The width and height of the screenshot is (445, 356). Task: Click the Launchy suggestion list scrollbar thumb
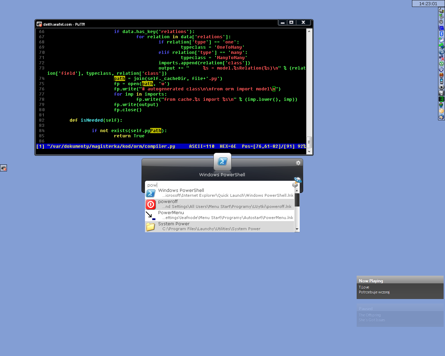[297, 200]
